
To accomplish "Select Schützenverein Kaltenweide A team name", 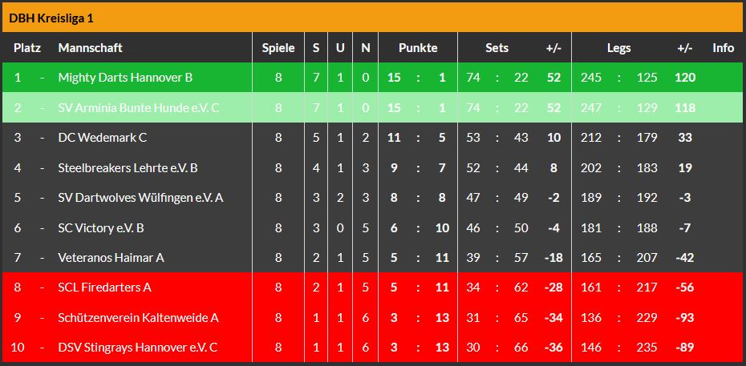I will point(138,318).
